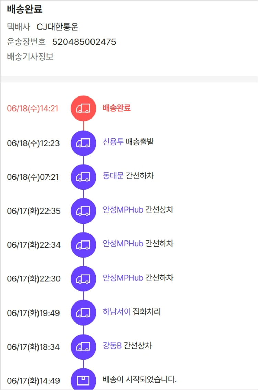Select tracking number 520485002475
Viewport: 258px width, 390px height.
click(x=84, y=42)
